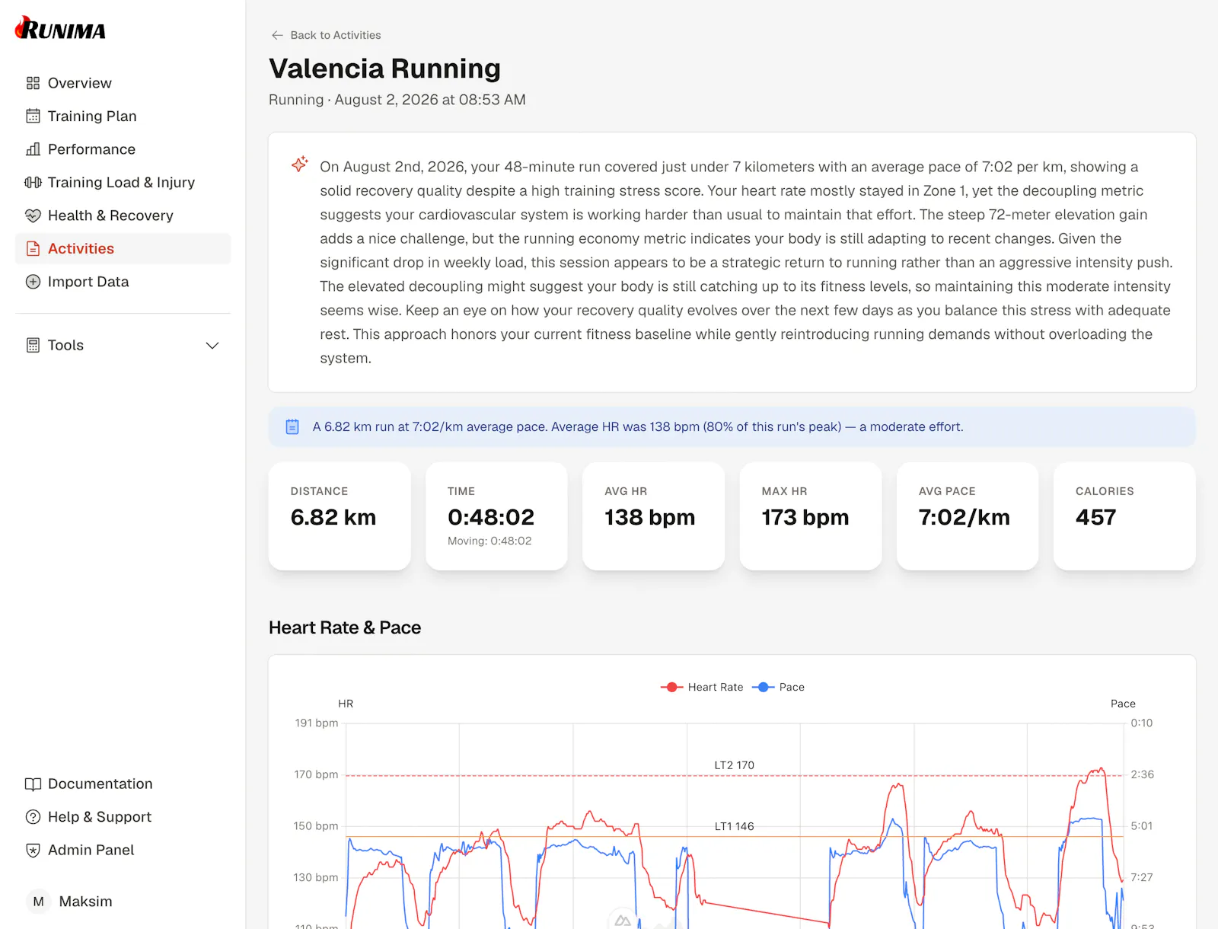Click the 7:27 pace axis label
The width and height of the screenshot is (1218, 929).
coord(1142,877)
